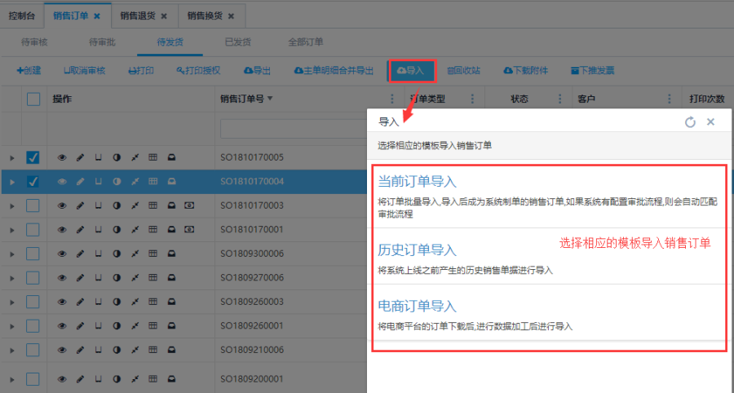The width and height of the screenshot is (734, 393).
Task: Expand the row for SO1810170001
Action: point(11,230)
